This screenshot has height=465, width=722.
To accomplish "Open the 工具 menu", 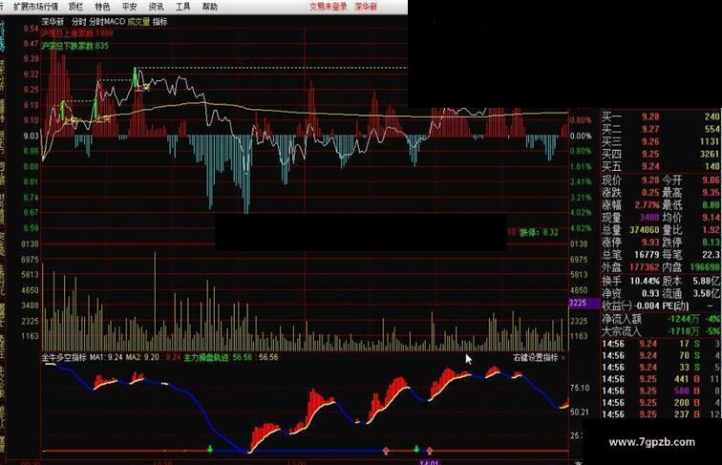I will click(182, 7).
